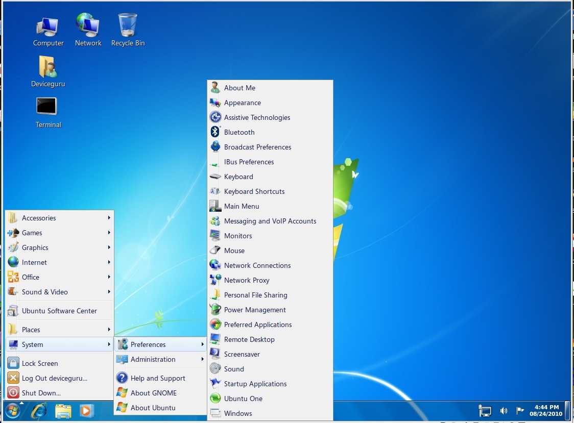Click the Assistive Technologies icon
The width and height of the screenshot is (574, 423).
[216, 117]
